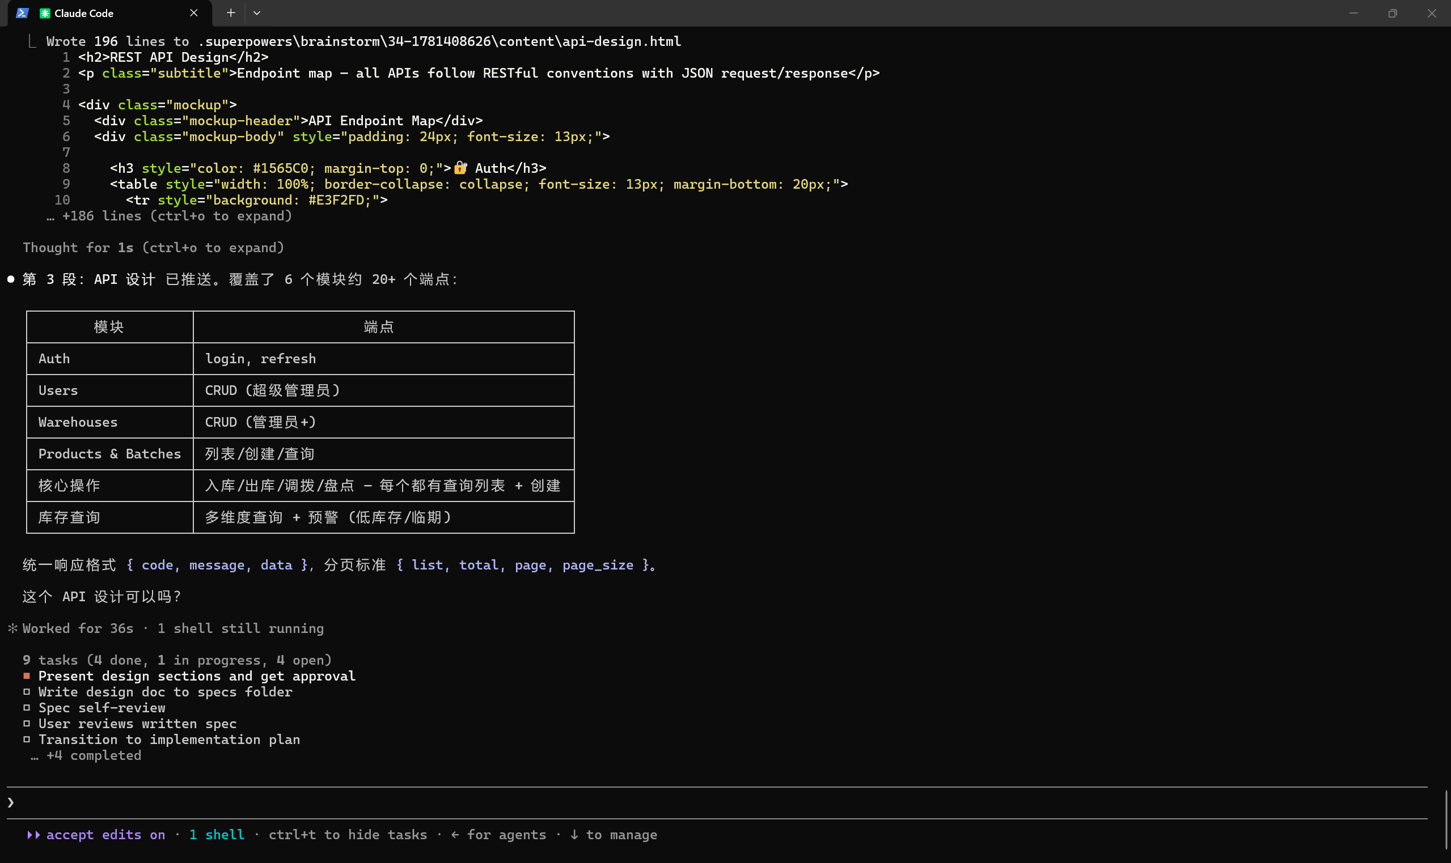Click the '库存查询' table cell
This screenshot has width=1451, height=863.
(x=110, y=517)
